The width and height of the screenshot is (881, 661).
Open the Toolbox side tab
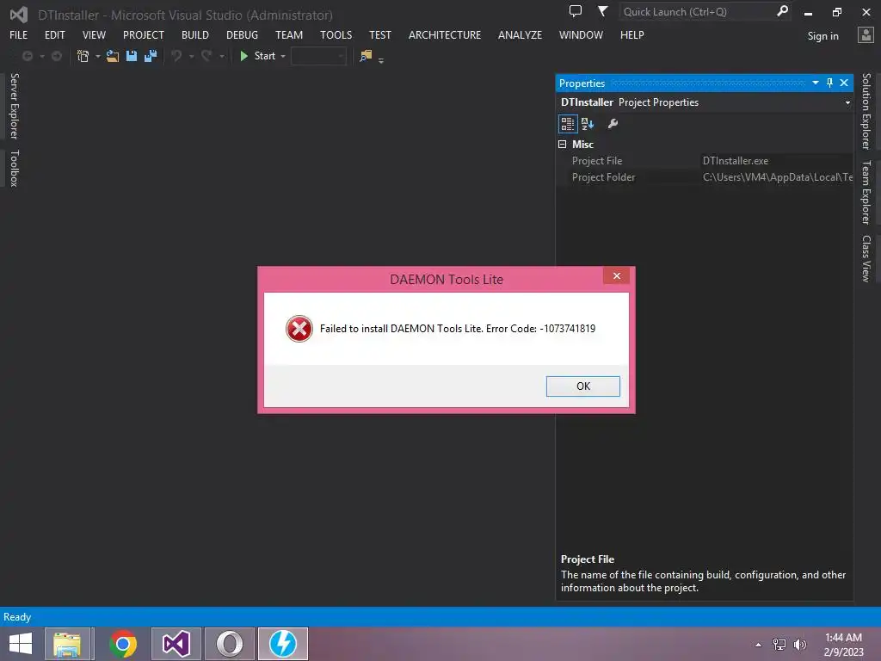[x=14, y=168]
